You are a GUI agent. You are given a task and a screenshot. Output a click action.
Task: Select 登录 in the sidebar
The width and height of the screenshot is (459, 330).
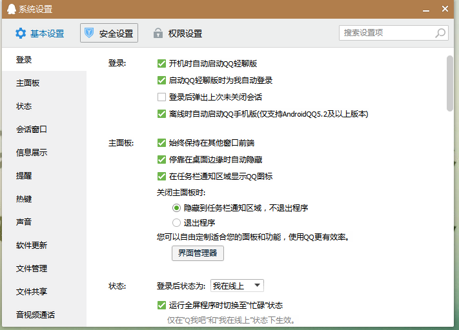(44, 60)
